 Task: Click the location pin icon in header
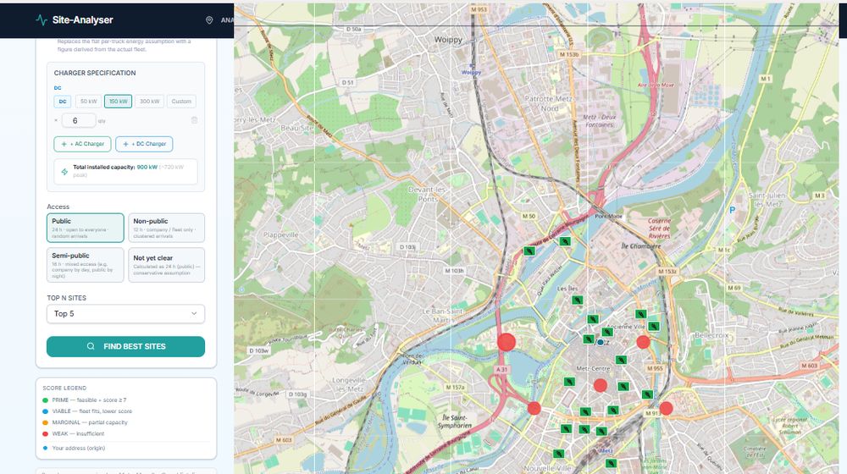tap(209, 20)
